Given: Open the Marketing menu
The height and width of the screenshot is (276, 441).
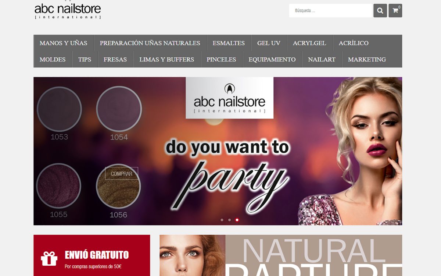Looking at the screenshot, I should [x=367, y=59].
